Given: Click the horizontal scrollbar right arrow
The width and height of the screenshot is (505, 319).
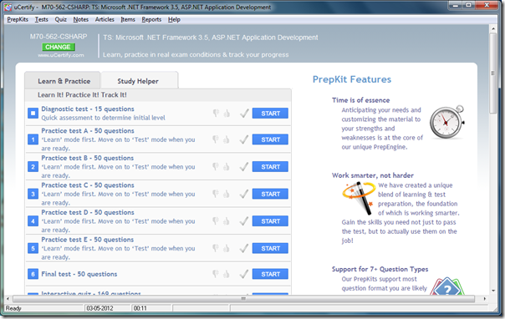Looking at the screenshot, I should tap(485, 299).
